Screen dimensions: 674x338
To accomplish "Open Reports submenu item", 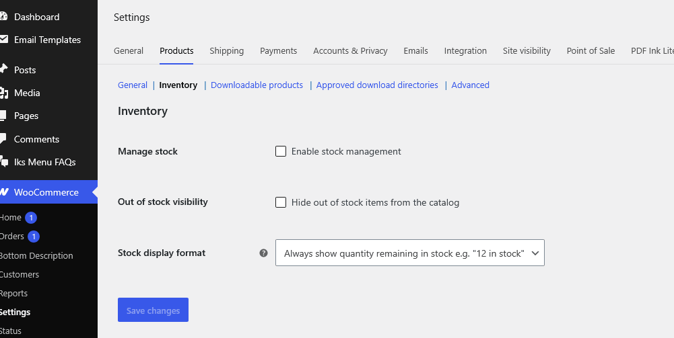I will (13, 294).
